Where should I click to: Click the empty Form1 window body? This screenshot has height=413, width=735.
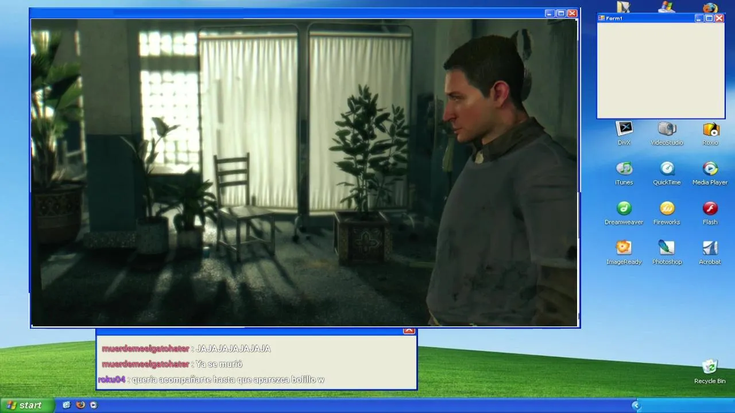click(661, 70)
